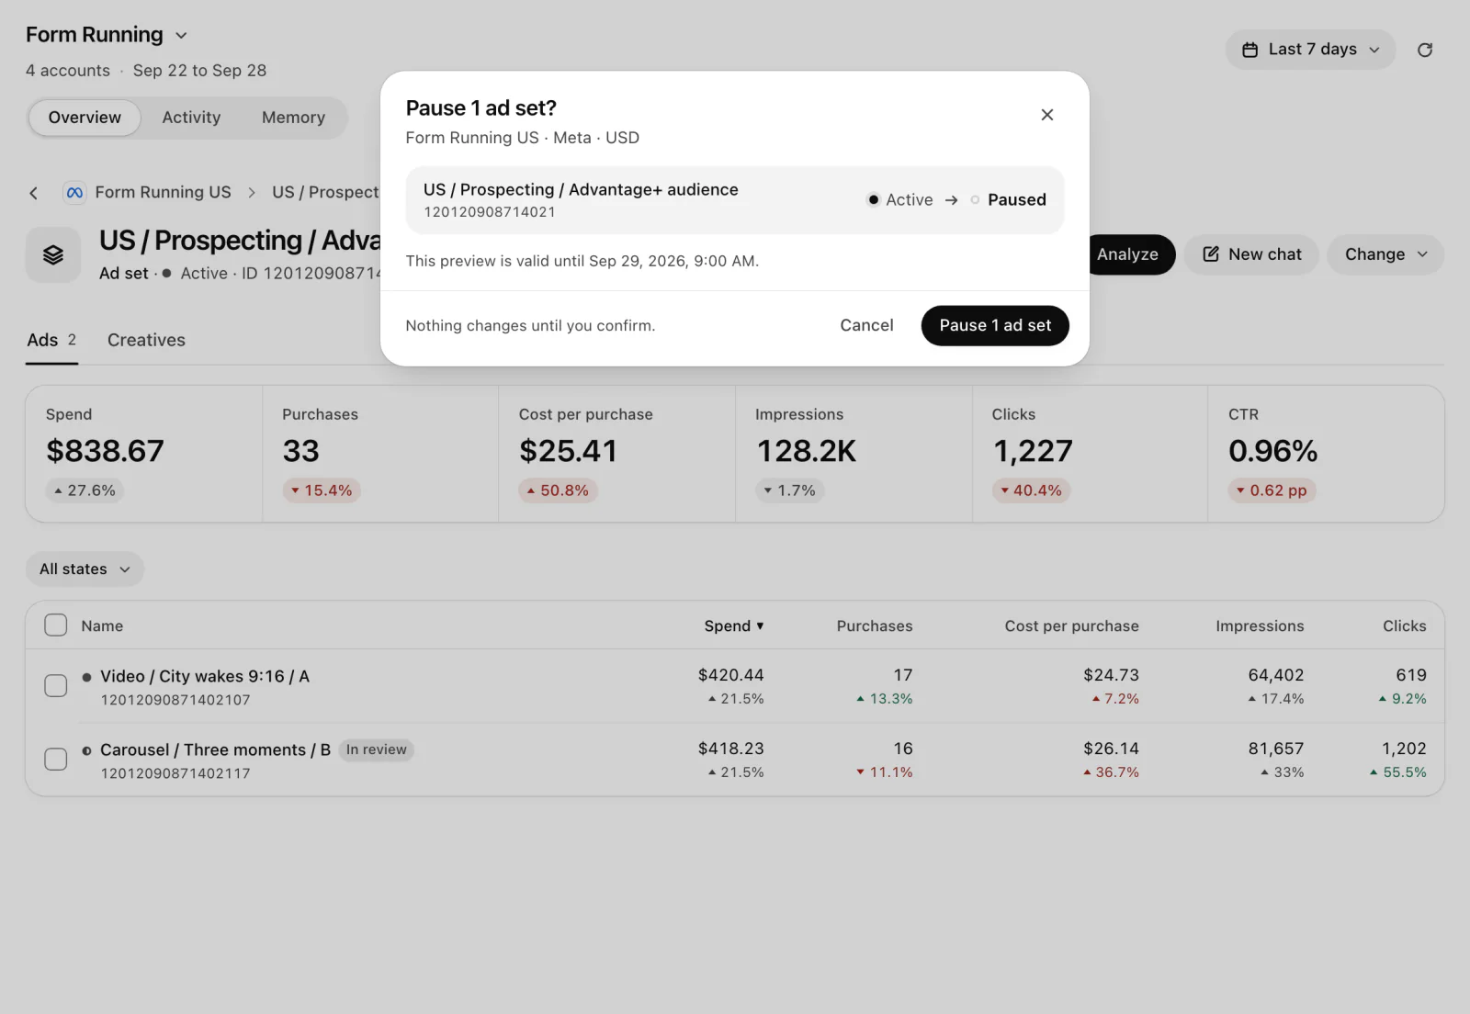Image resolution: width=1470 pixels, height=1014 pixels.
Task: Open the Last 7 days date dropdown
Action: (x=1310, y=50)
